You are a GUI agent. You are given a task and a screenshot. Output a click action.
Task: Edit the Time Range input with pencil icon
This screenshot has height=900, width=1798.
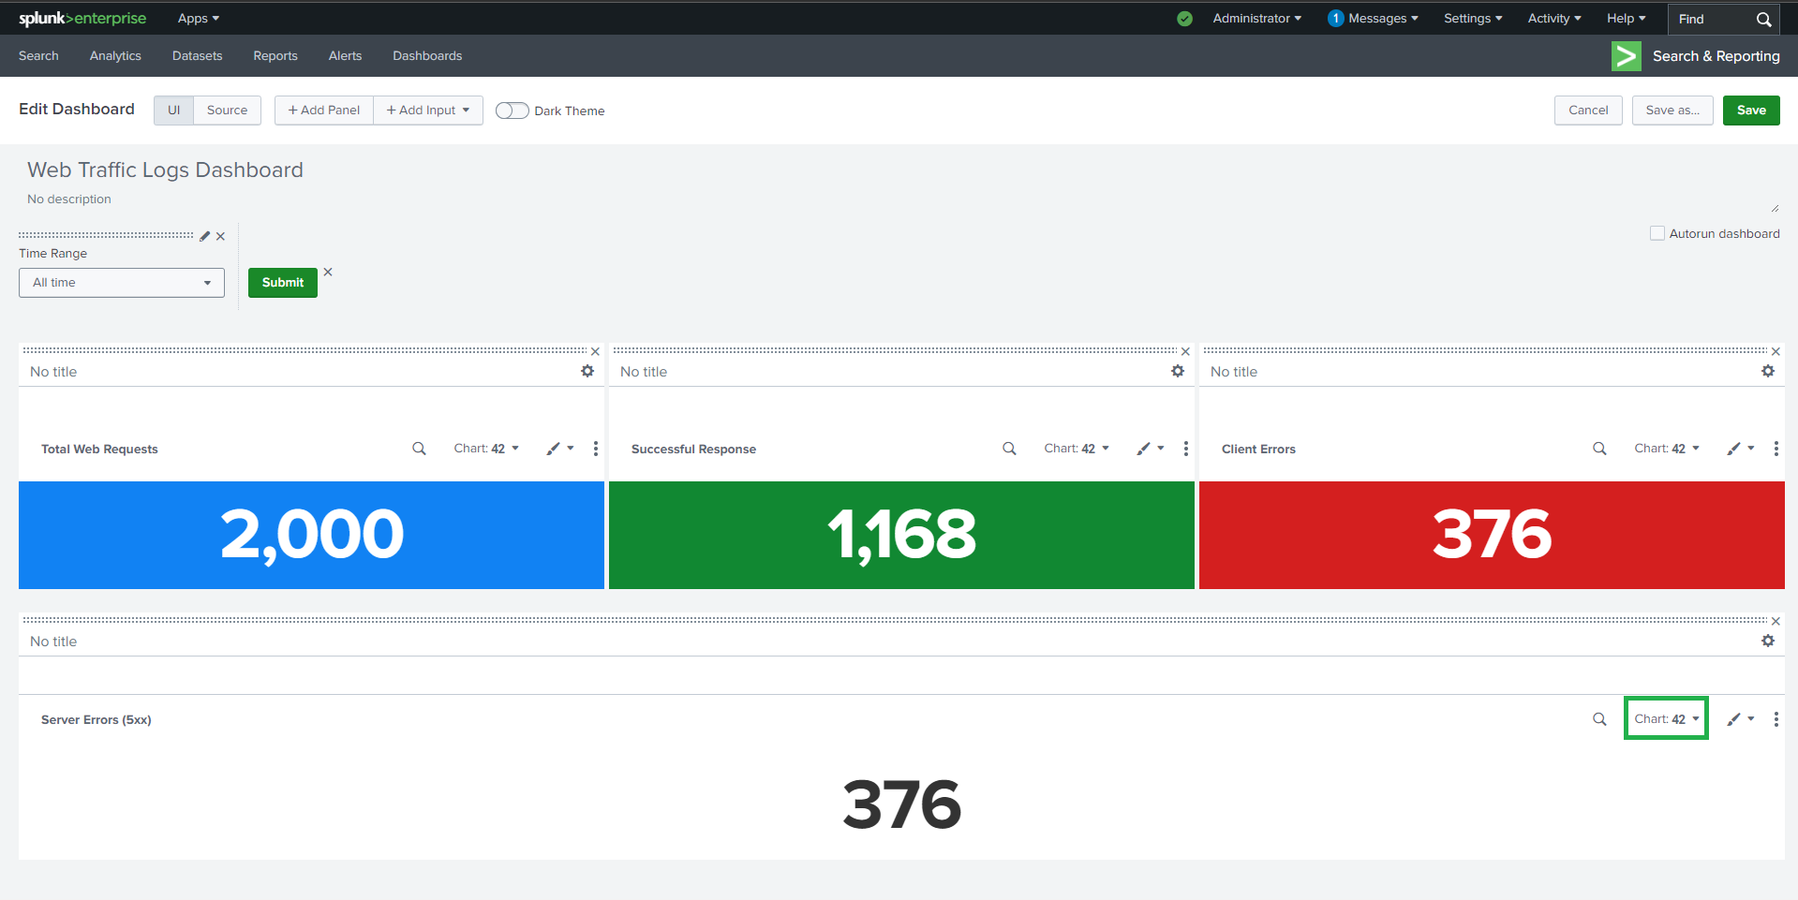pos(205,236)
